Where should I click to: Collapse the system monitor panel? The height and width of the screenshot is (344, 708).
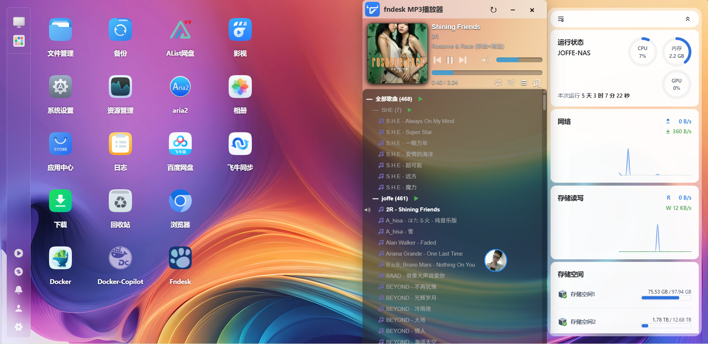pos(687,18)
